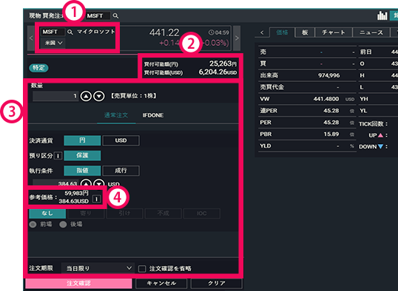Select the 前場 radio button
The height and width of the screenshot is (291, 398).
(x=33, y=225)
